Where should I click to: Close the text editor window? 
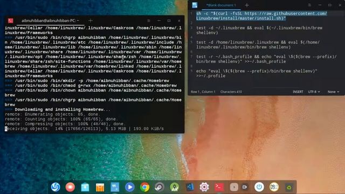click(x=340, y=5)
